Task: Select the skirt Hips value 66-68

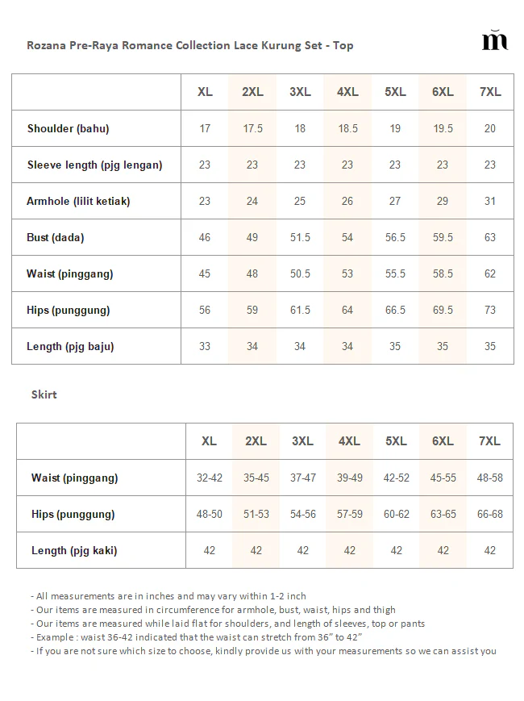Action: [490, 514]
